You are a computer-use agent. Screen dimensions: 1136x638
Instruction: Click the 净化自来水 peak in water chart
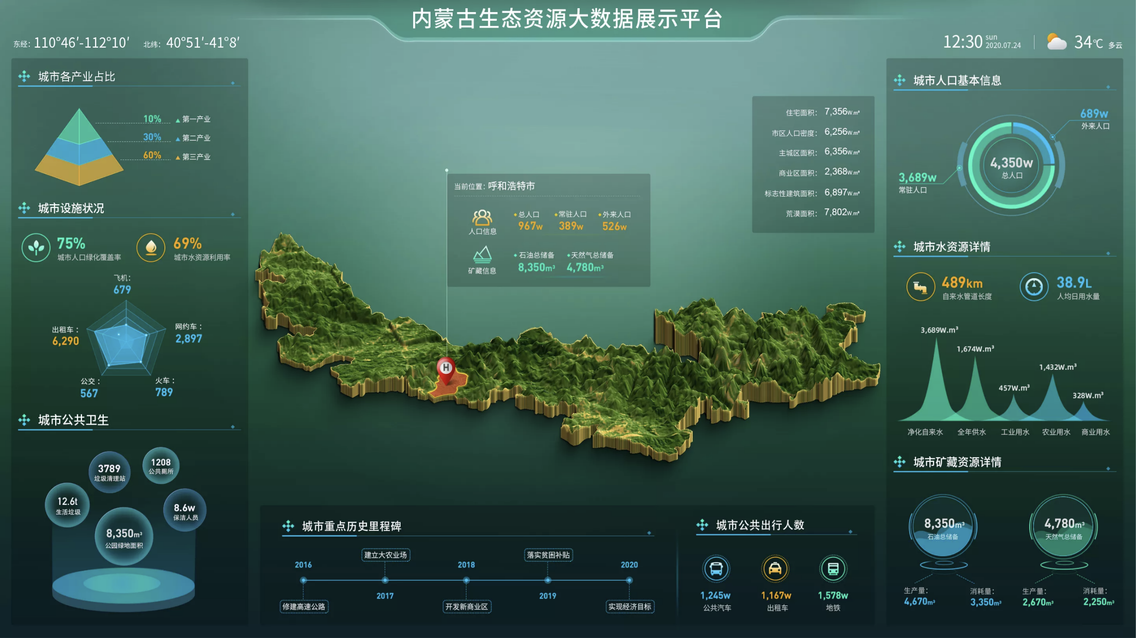click(x=936, y=388)
